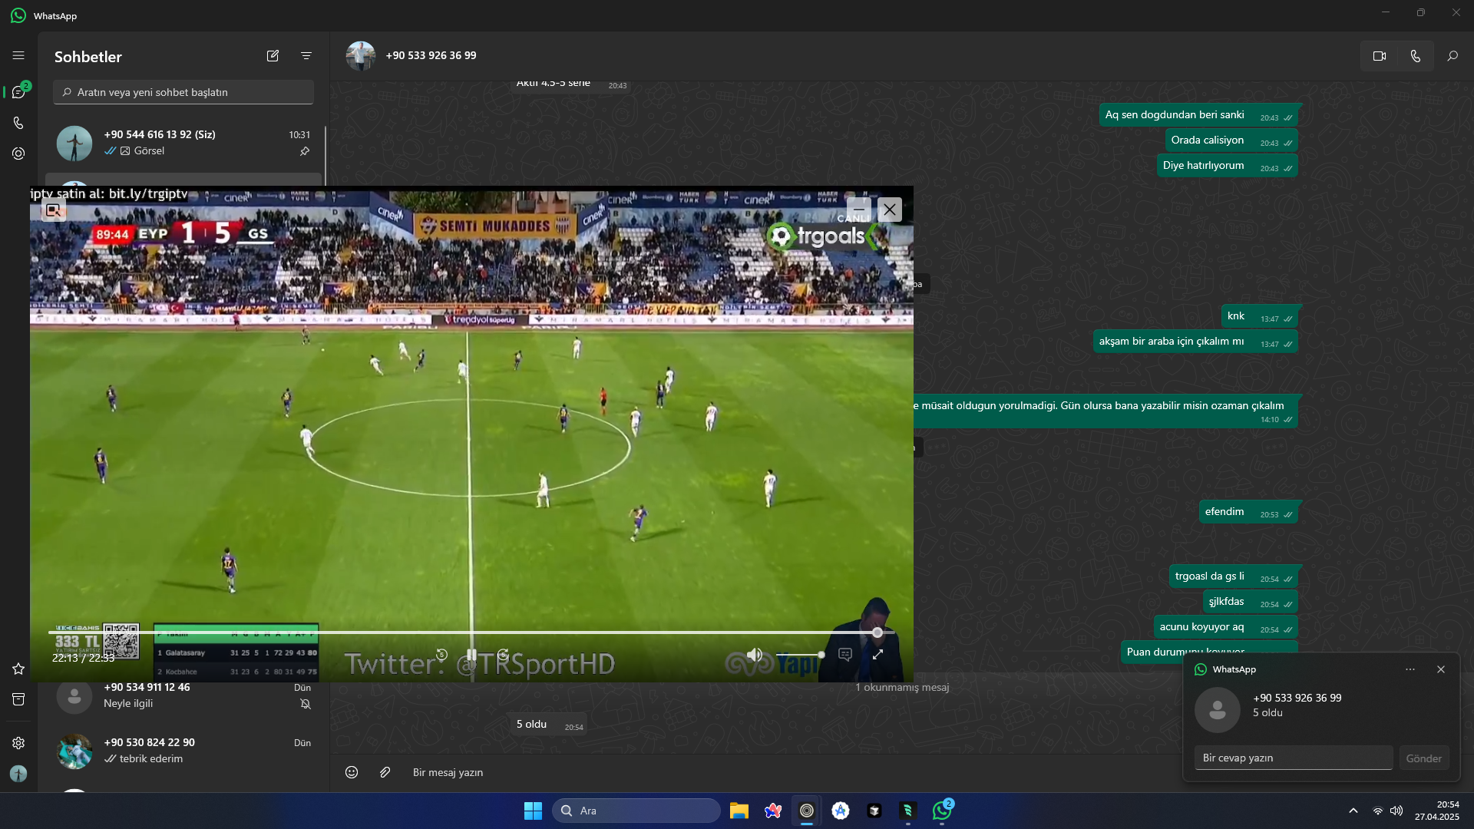Close the floating video player
Screen dimensions: 1474x829
[x=890, y=210]
